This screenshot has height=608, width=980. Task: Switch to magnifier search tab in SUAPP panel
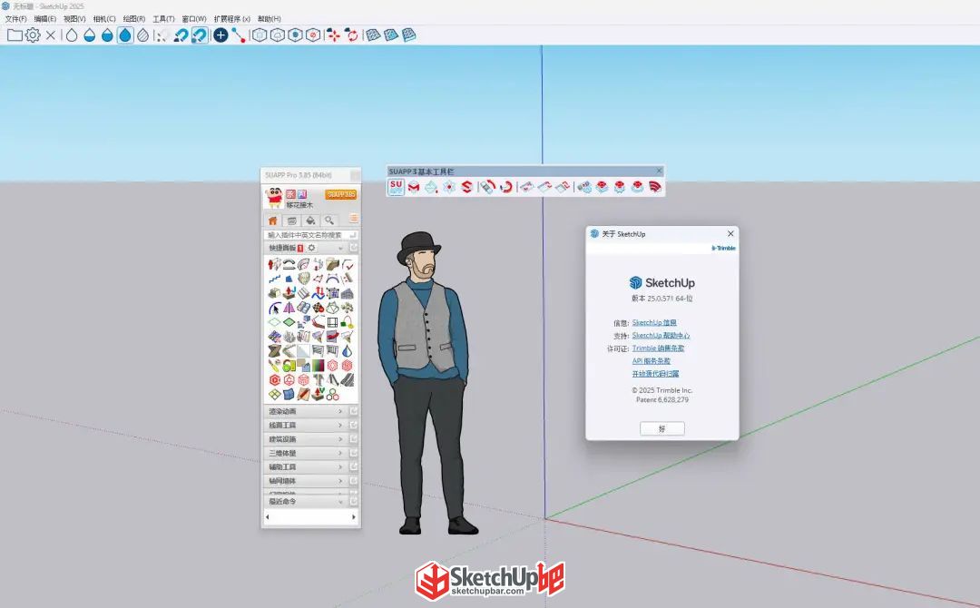(x=328, y=221)
